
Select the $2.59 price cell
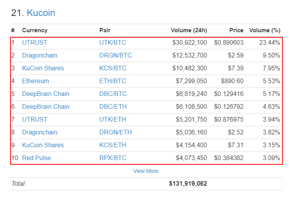click(x=236, y=55)
